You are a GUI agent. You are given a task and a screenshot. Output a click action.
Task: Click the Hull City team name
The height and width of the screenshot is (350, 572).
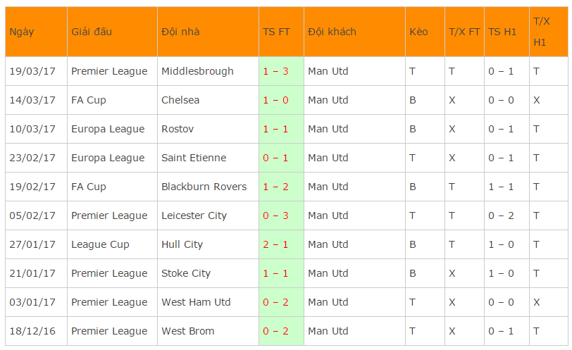pyautogui.click(x=182, y=244)
